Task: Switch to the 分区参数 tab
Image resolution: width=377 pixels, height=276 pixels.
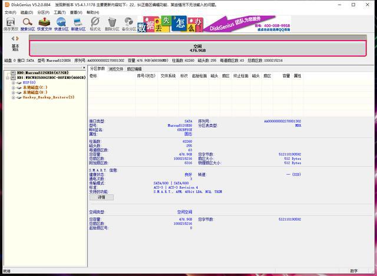Action: pyautogui.click(x=97, y=69)
